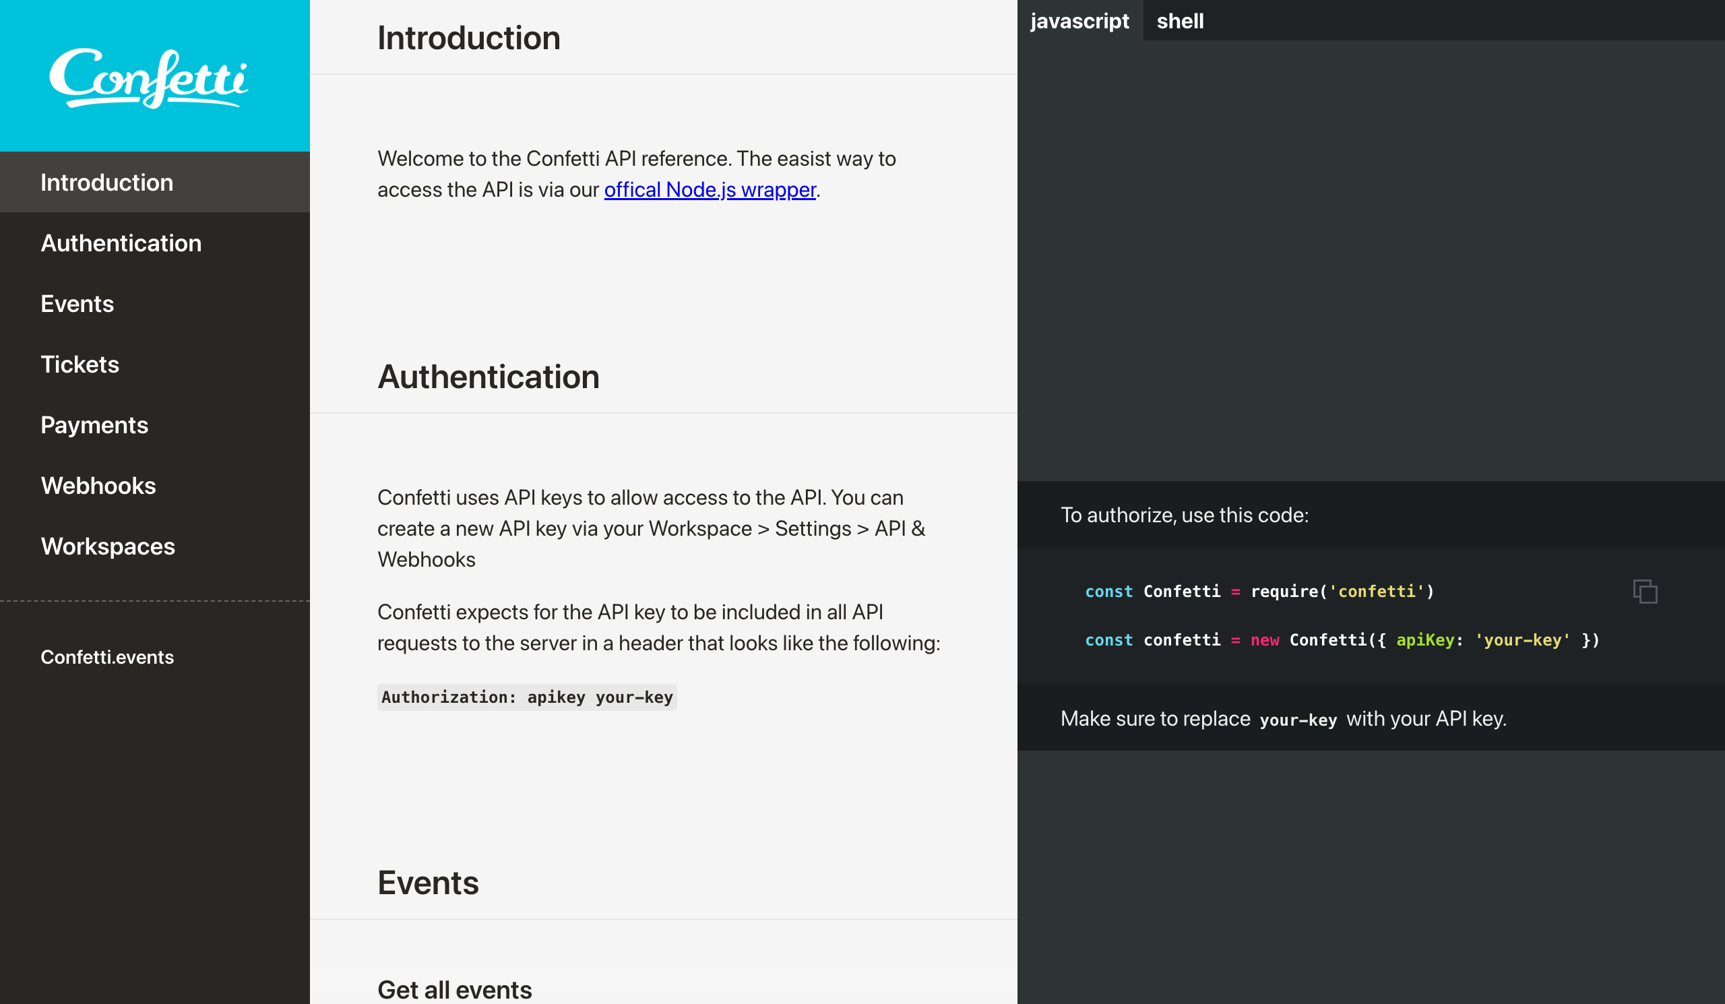Click the Get all events subheading
This screenshot has width=1725, height=1004.
click(x=455, y=990)
